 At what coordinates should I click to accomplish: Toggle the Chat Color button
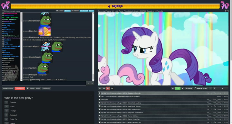click(75, 11)
